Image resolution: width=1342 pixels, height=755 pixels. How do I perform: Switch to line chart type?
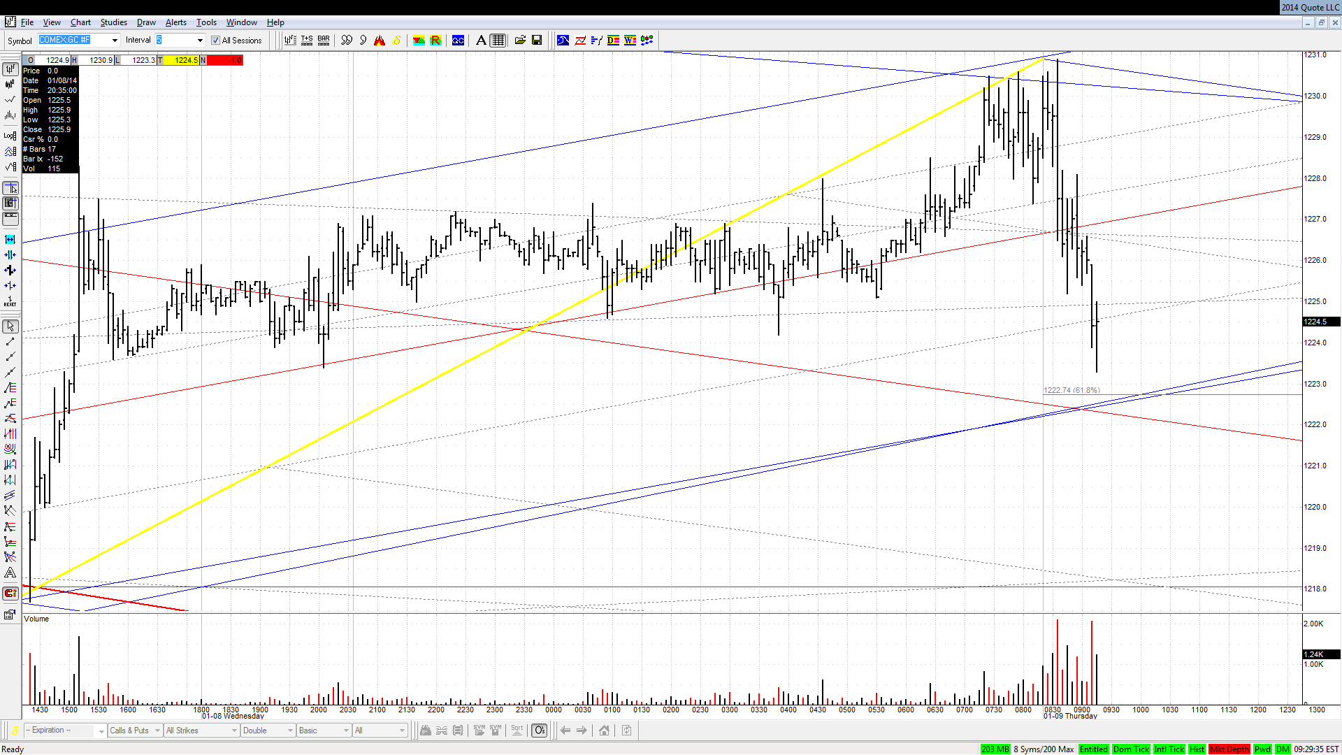tap(10, 99)
